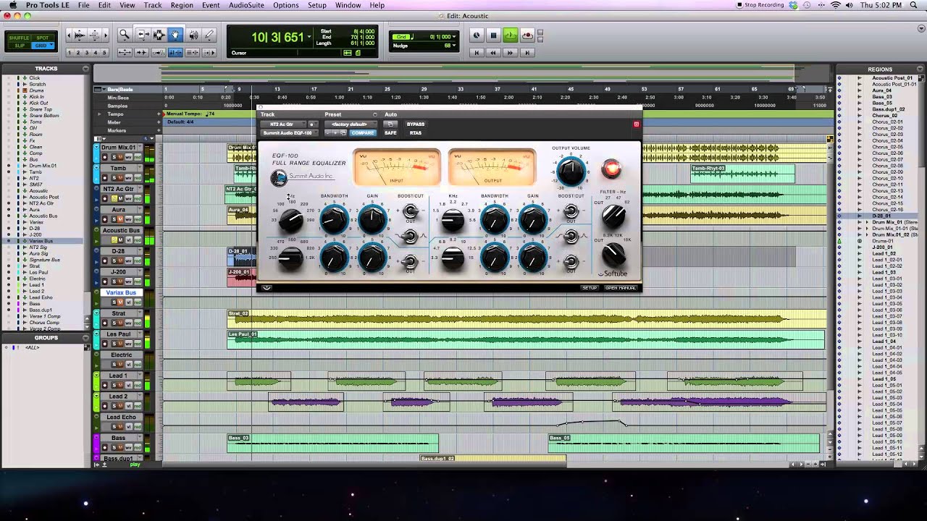Select the Variax Bus track name

(x=121, y=293)
